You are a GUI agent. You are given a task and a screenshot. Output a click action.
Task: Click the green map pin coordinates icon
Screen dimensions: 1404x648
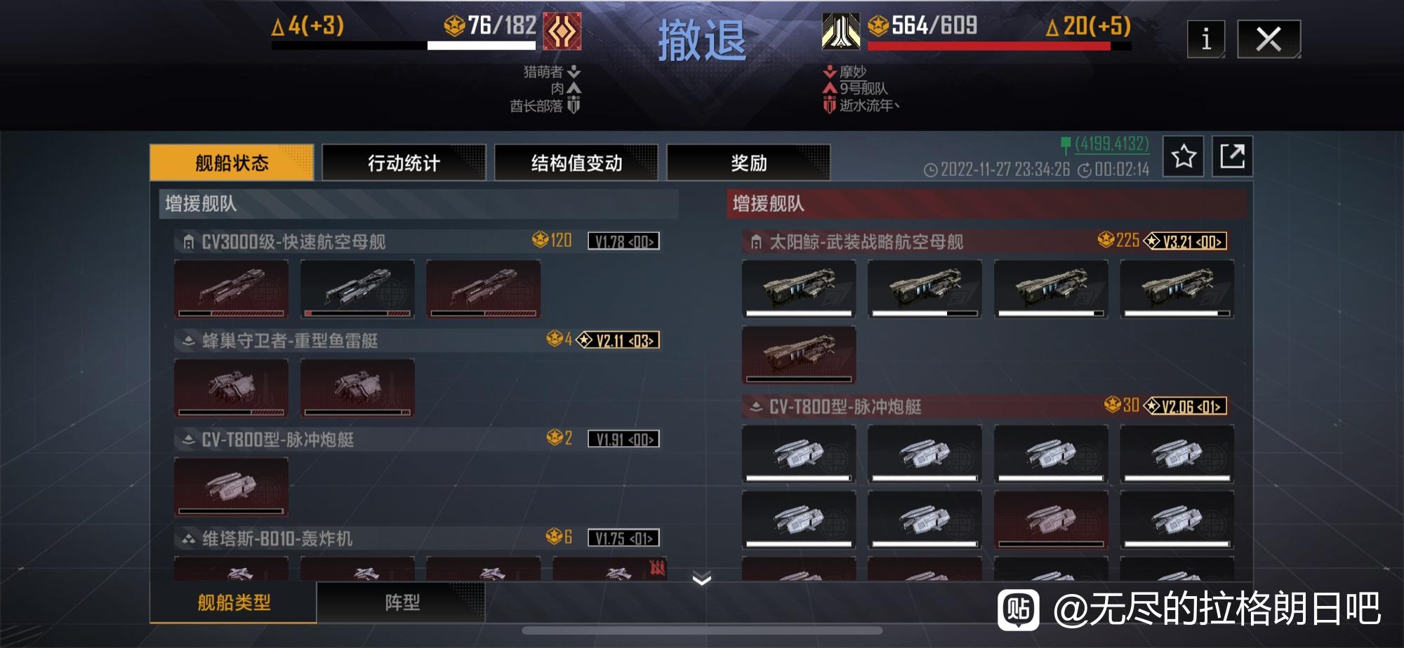[1065, 145]
